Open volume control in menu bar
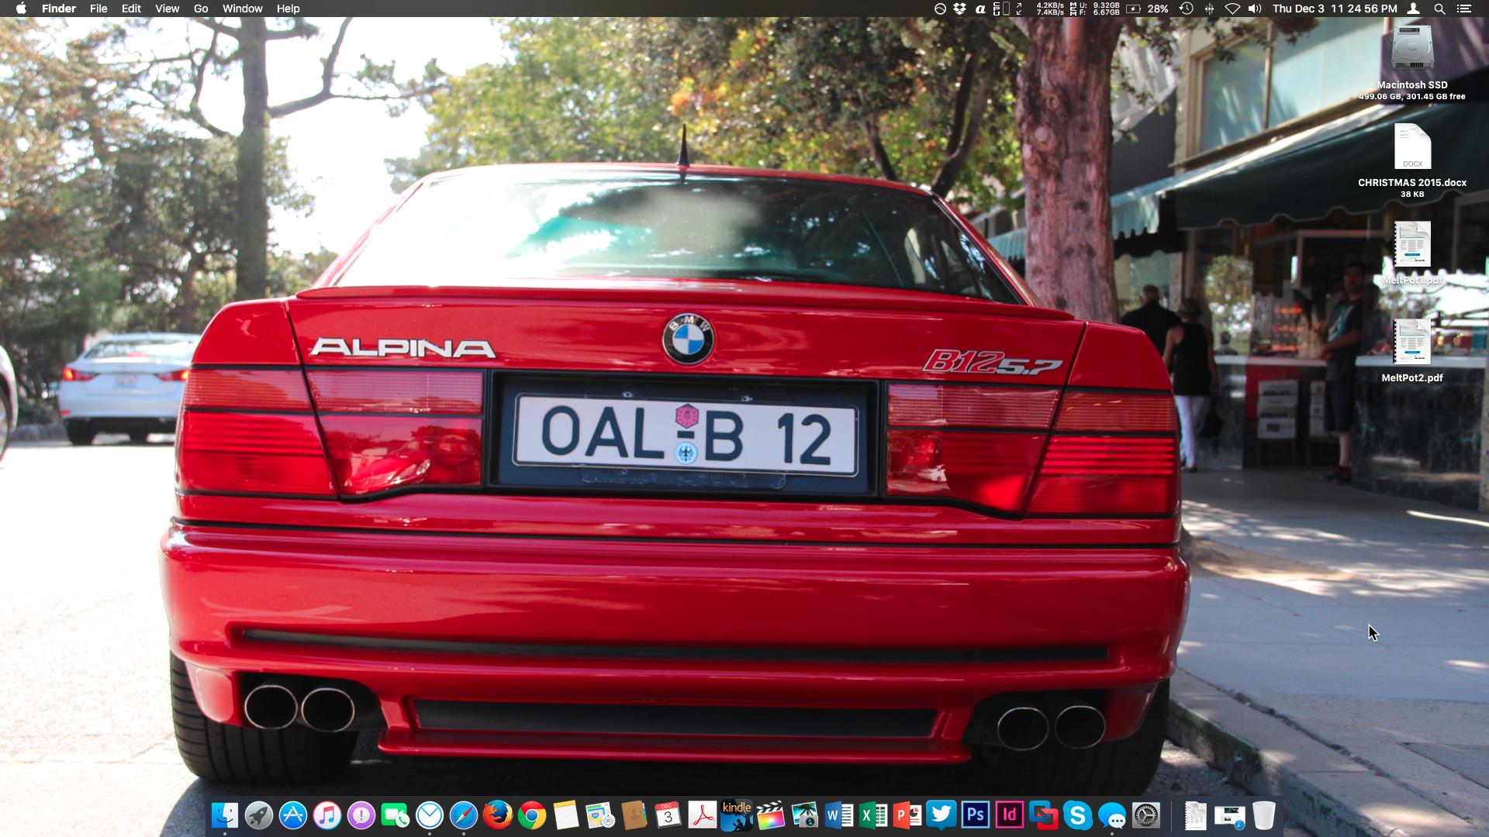 pos(1255,9)
